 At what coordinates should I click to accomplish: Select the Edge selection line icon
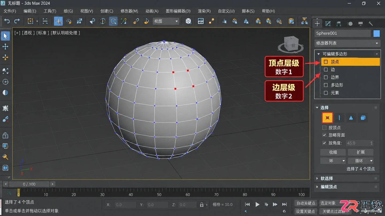pos(339,118)
